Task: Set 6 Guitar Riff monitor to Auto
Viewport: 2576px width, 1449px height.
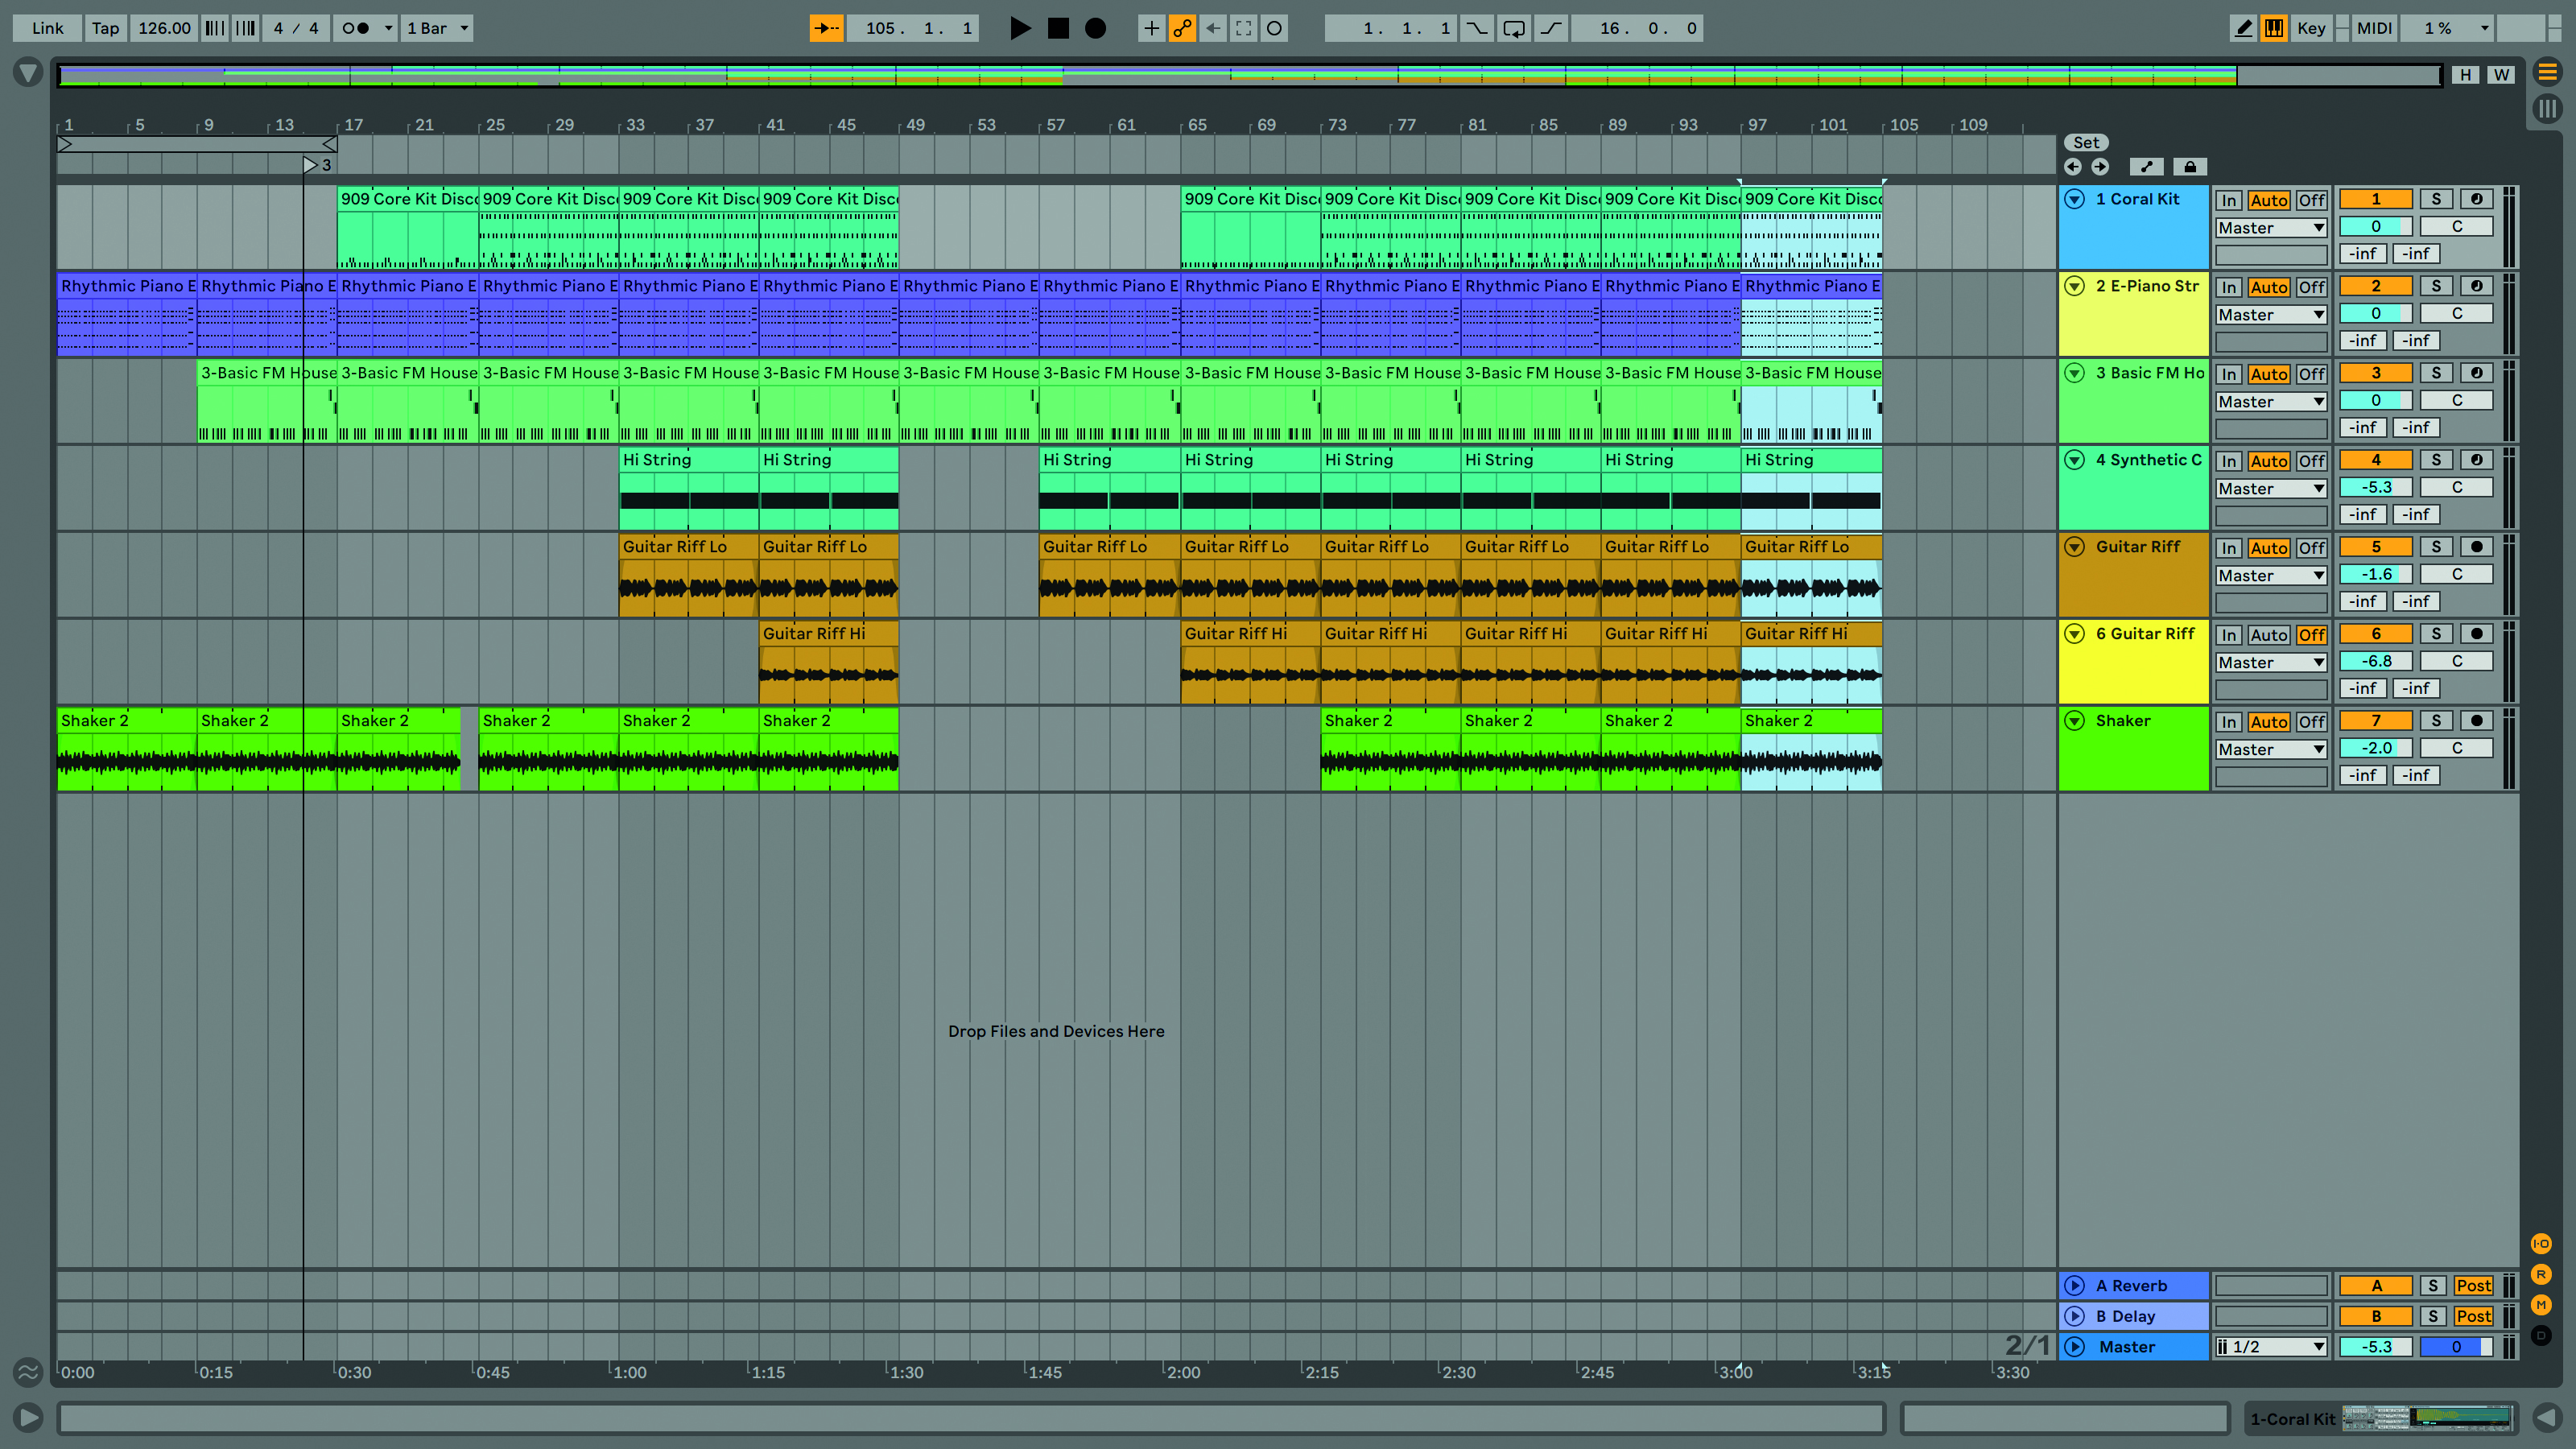Action: click(x=2269, y=635)
